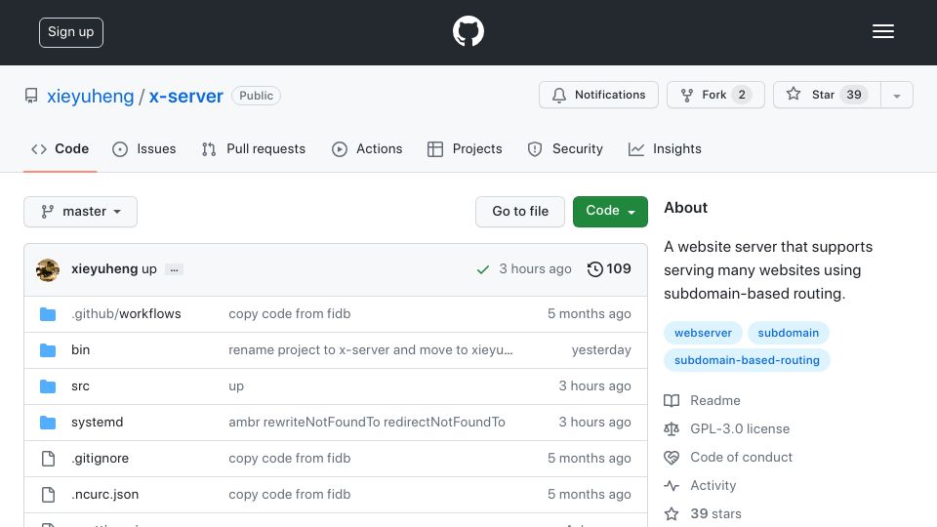Open the master branch dropdown

tap(81, 212)
